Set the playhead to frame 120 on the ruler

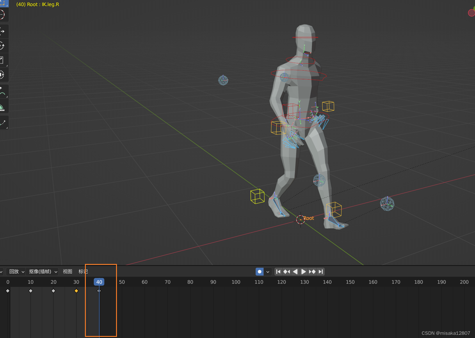pos(282,282)
